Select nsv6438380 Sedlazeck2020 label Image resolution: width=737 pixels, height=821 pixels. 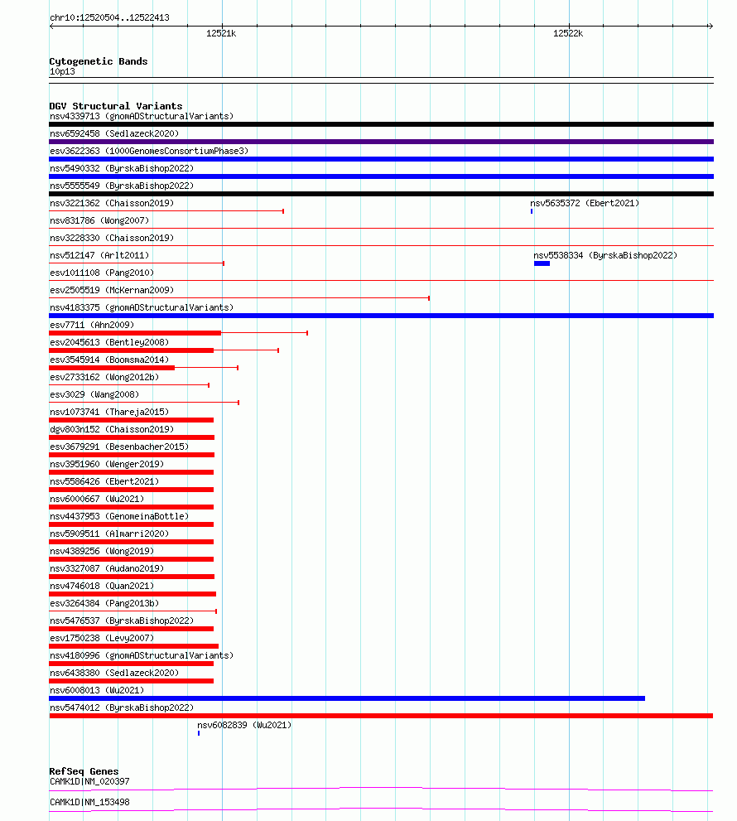point(114,673)
